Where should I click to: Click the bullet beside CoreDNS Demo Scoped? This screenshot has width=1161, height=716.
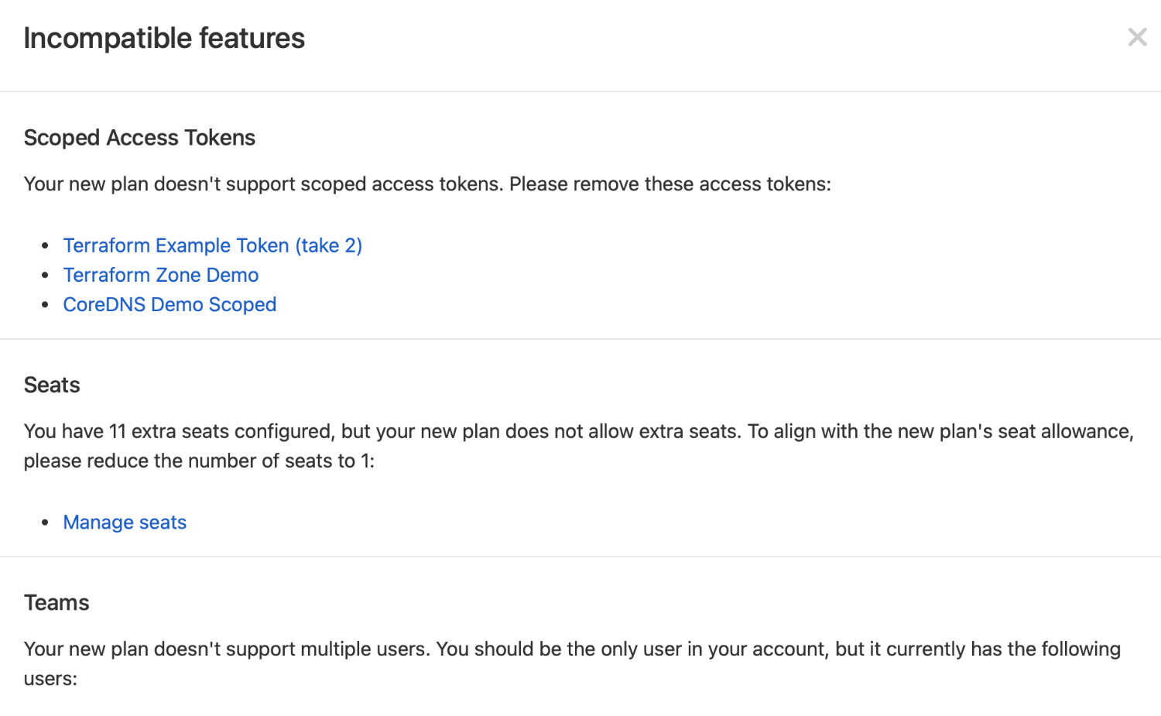(45, 304)
